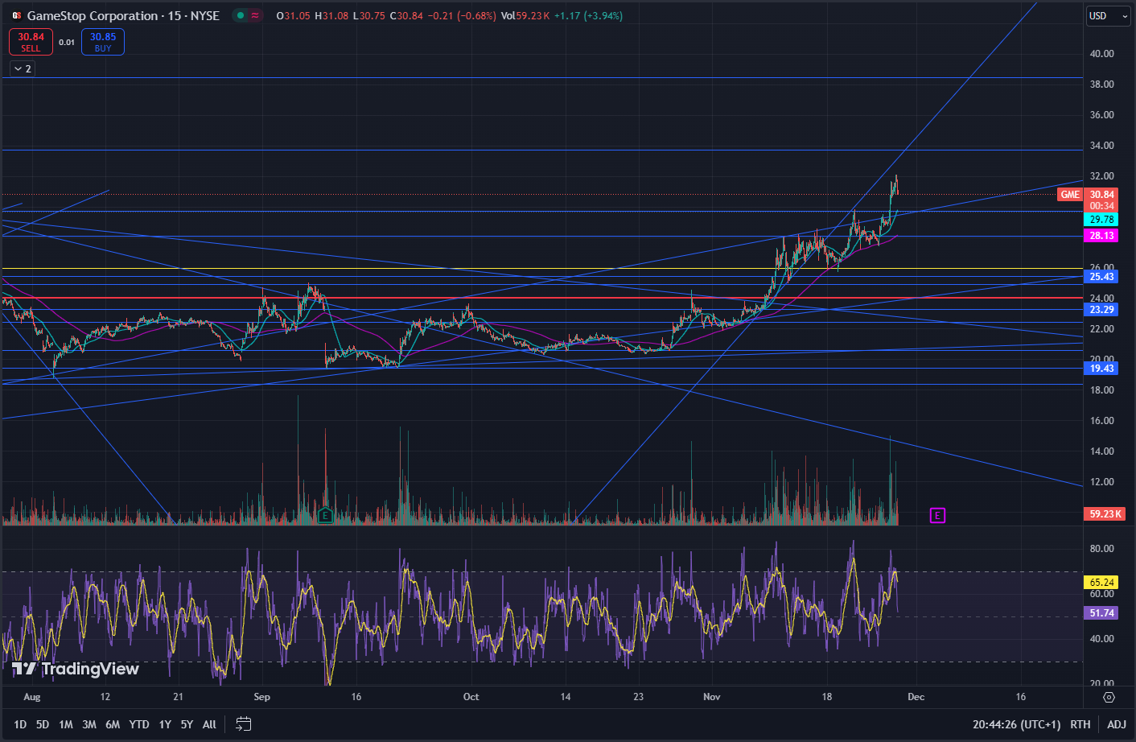Viewport: 1136px width, 742px height.
Task: Open timezone menu at 20:44:26 (UTC+1)
Action: [1016, 724]
